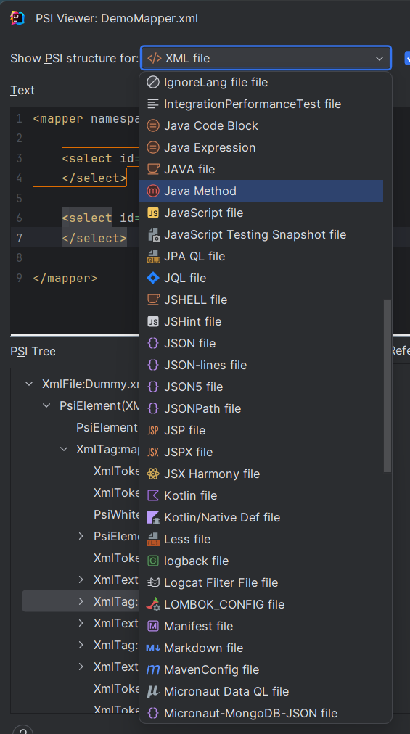Select Java Method from the list
Image resolution: width=410 pixels, height=734 pixels.
coord(261,191)
